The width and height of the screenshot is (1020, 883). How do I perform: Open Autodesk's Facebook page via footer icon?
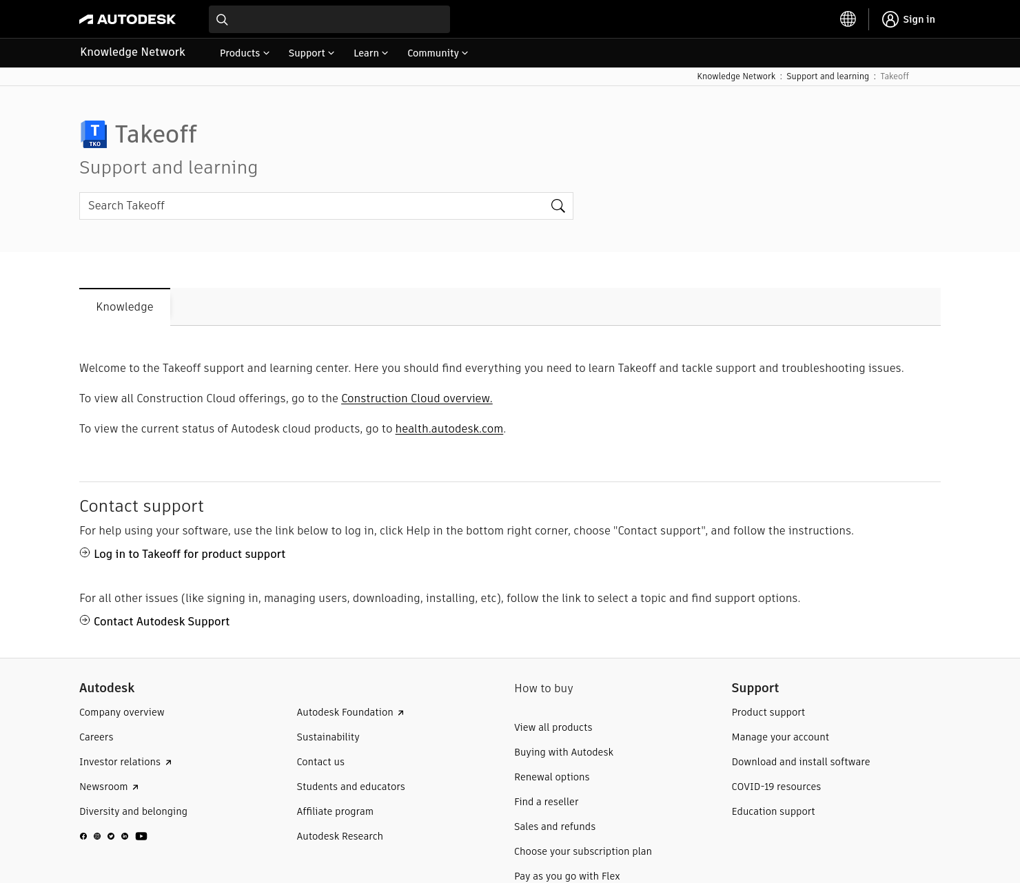(x=83, y=835)
